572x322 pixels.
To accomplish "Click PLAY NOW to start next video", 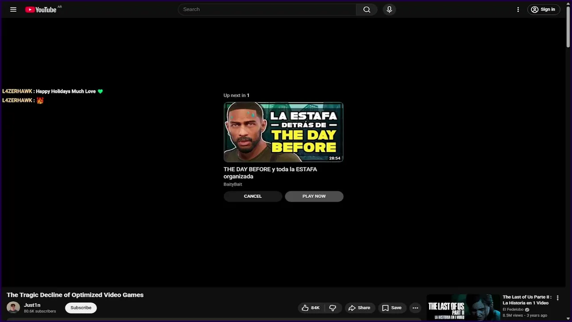I will click(x=314, y=196).
